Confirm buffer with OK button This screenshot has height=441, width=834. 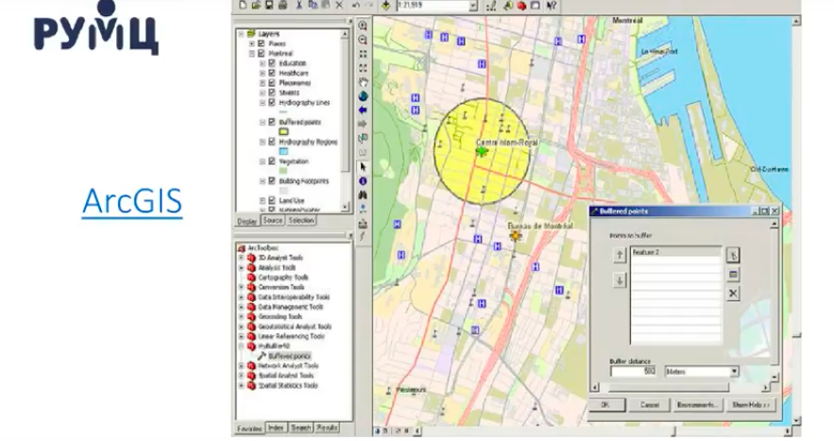[606, 405]
